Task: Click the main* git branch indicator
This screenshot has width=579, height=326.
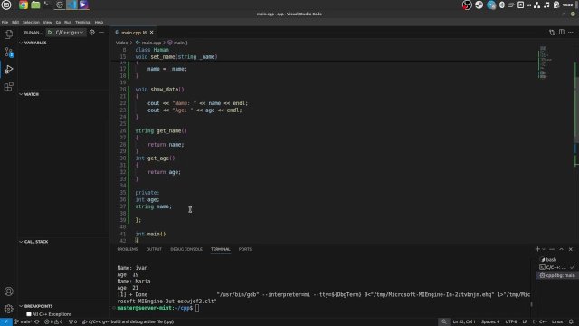Action: [23, 322]
